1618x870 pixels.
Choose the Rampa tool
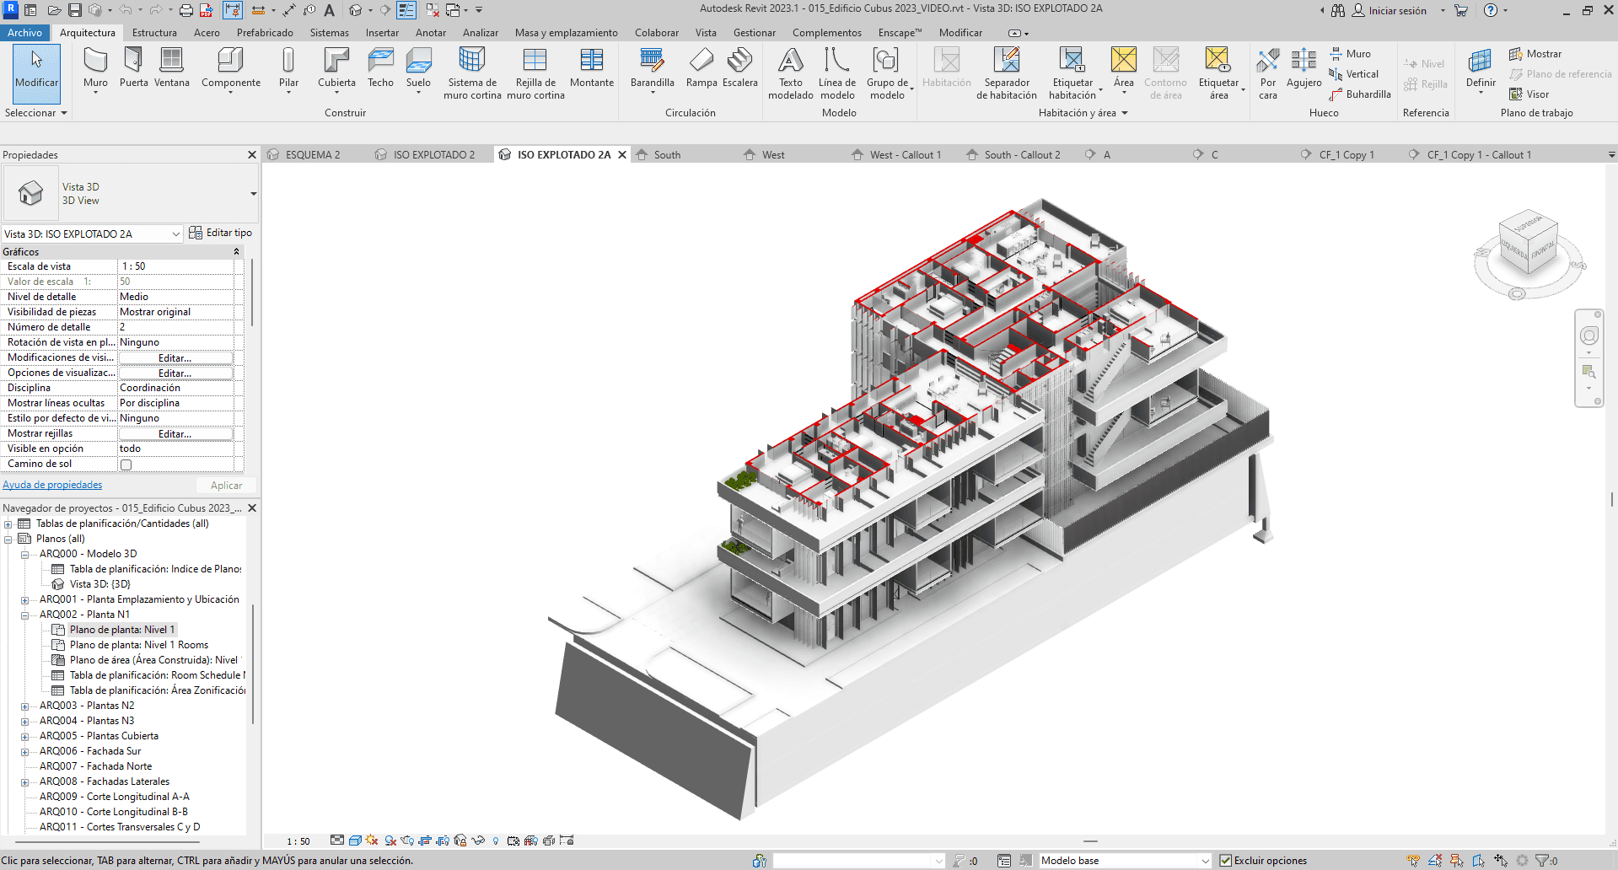click(x=701, y=67)
